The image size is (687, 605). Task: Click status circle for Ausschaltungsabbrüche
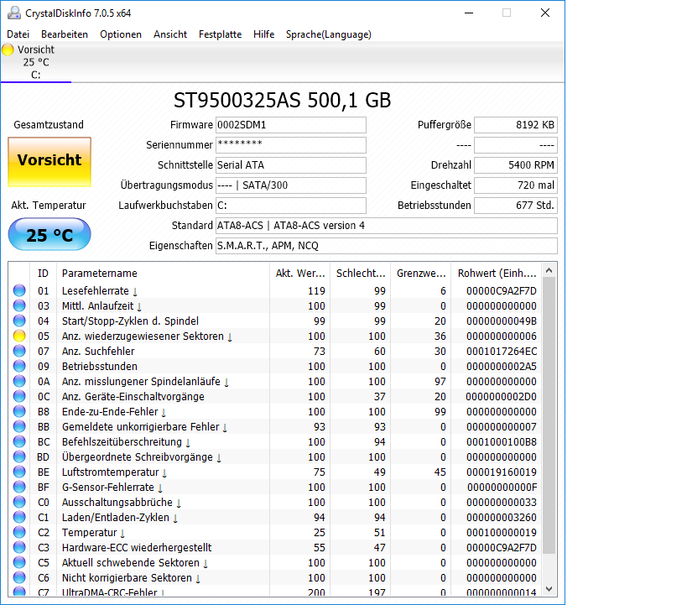(19, 502)
